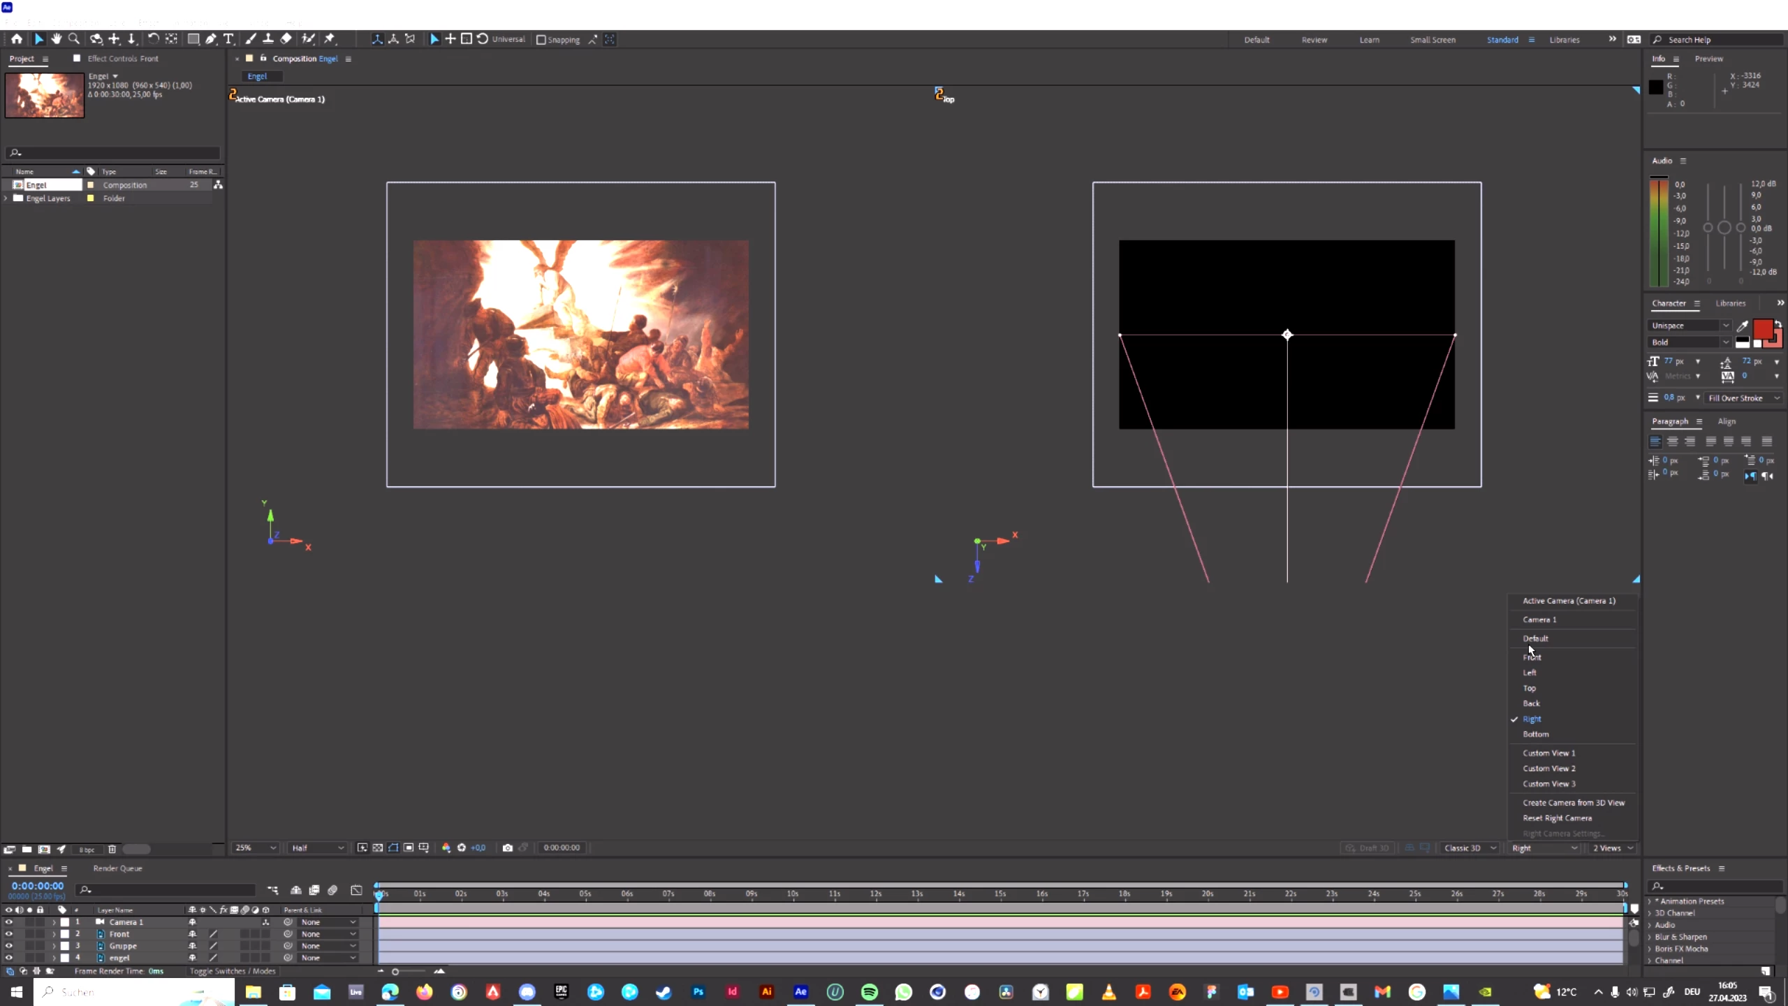Select the Hand tool
The image size is (1788, 1006).
(x=57, y=39)
